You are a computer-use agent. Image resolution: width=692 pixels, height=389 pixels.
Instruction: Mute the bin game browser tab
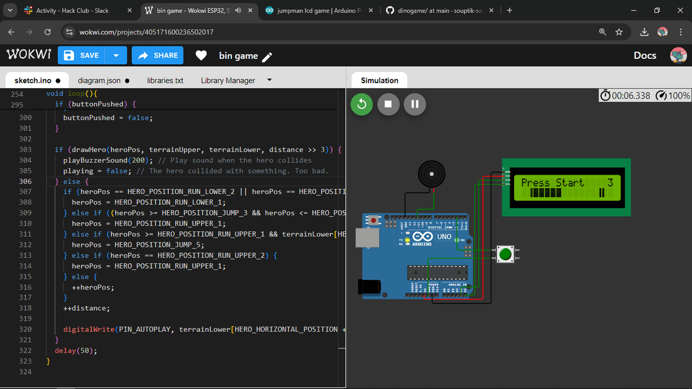pyautogui.click(x=238, y=10)
